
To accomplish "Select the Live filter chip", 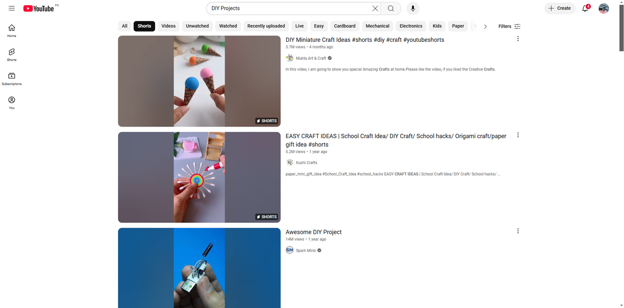I will (x=300, y=26).
